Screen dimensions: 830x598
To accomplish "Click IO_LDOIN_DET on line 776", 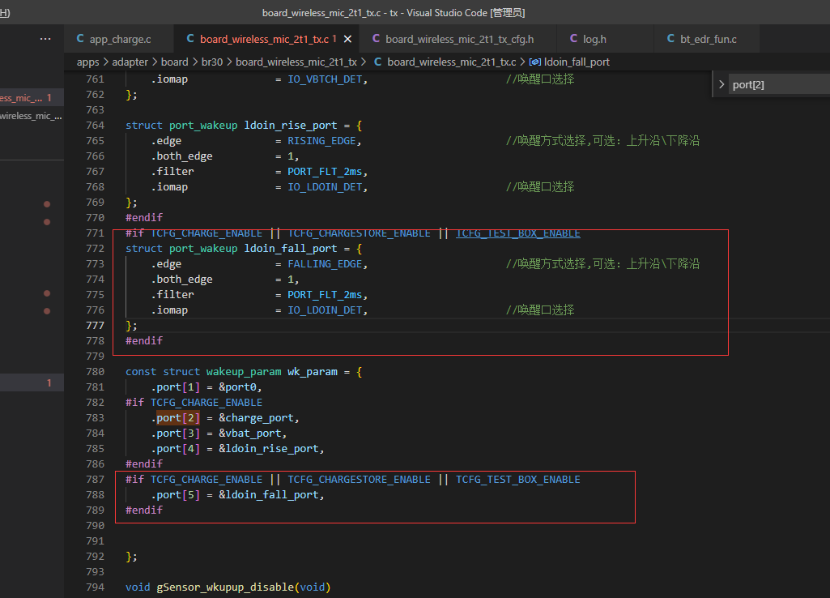I will click(325, 310).
